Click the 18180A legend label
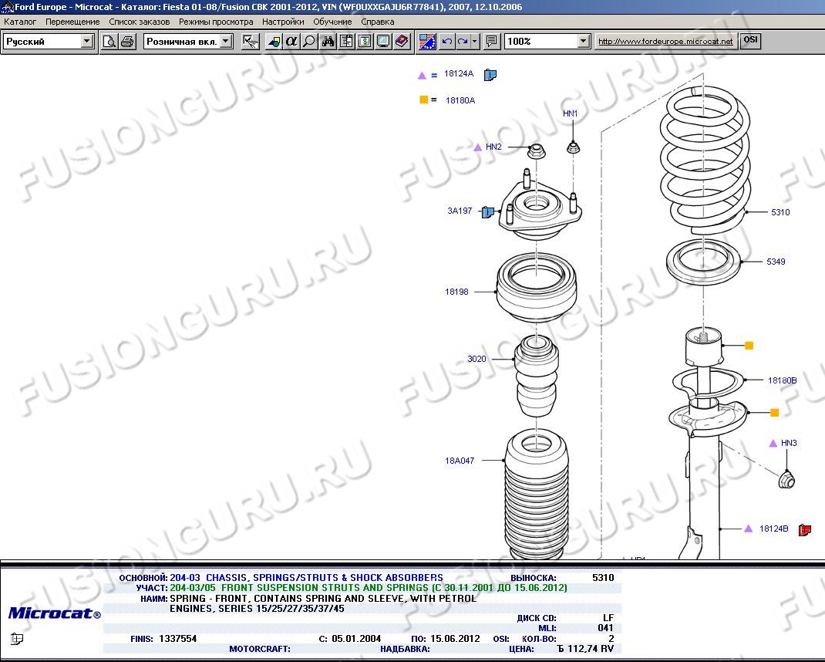 coord(460,100)
